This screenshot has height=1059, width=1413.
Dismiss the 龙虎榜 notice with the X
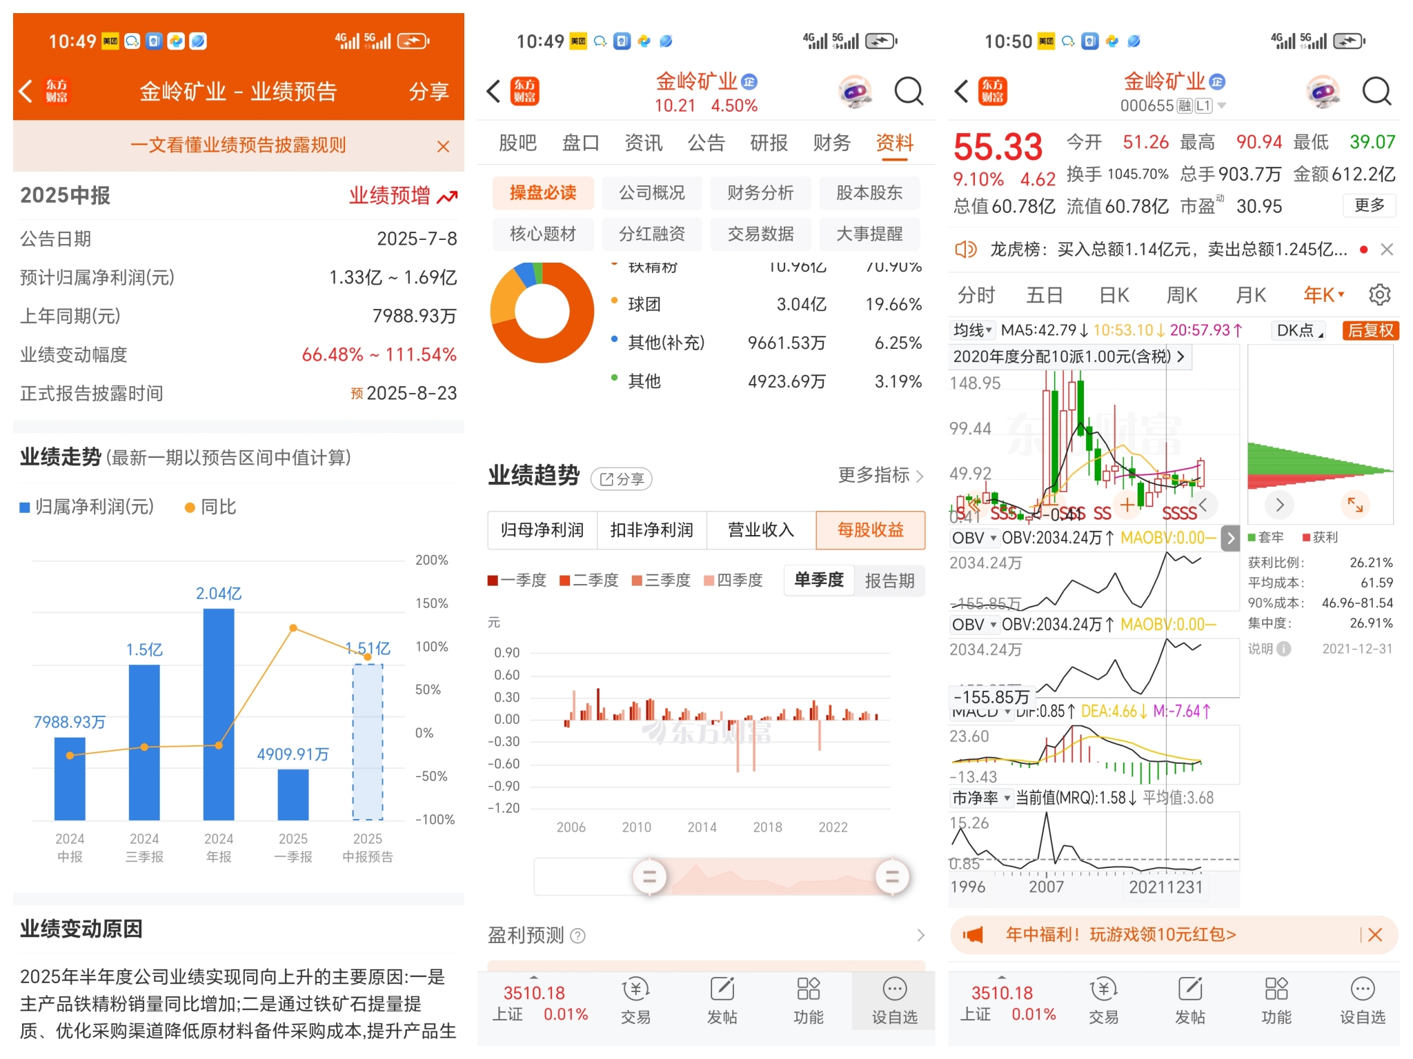click(1386, 249)
